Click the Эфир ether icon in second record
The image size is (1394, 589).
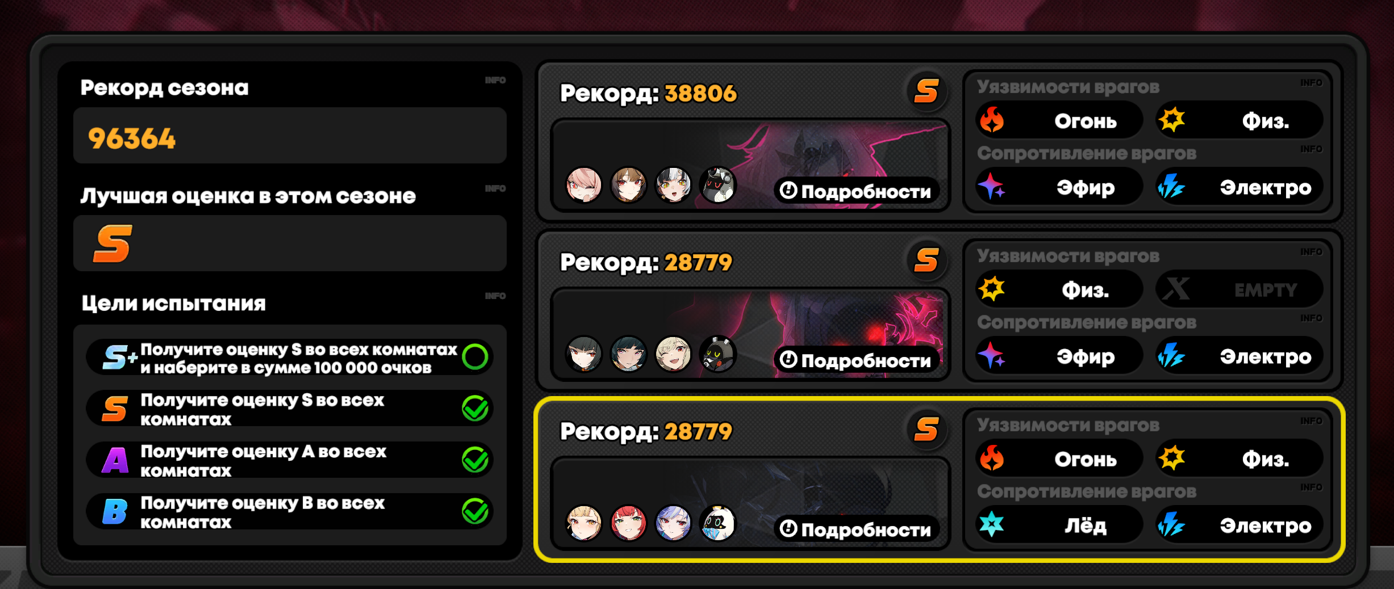click(991, 356)
